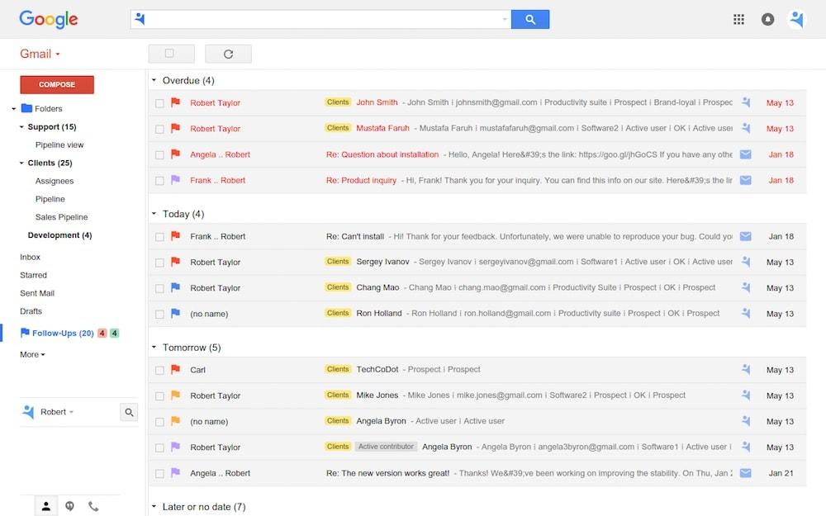
Task: Open the map pin icon near the phone icon
Action: pos(69,505)
